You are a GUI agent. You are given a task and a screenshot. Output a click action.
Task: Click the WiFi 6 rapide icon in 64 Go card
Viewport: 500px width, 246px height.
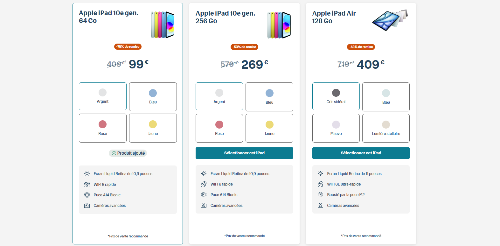(87, 185)
